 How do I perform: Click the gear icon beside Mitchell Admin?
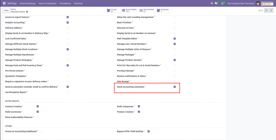(27, 12)
